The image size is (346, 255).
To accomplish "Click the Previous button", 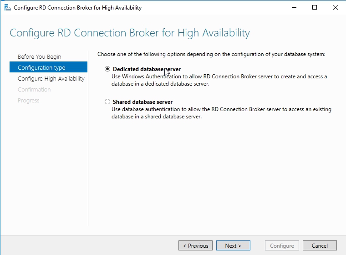I will [195, 245].
